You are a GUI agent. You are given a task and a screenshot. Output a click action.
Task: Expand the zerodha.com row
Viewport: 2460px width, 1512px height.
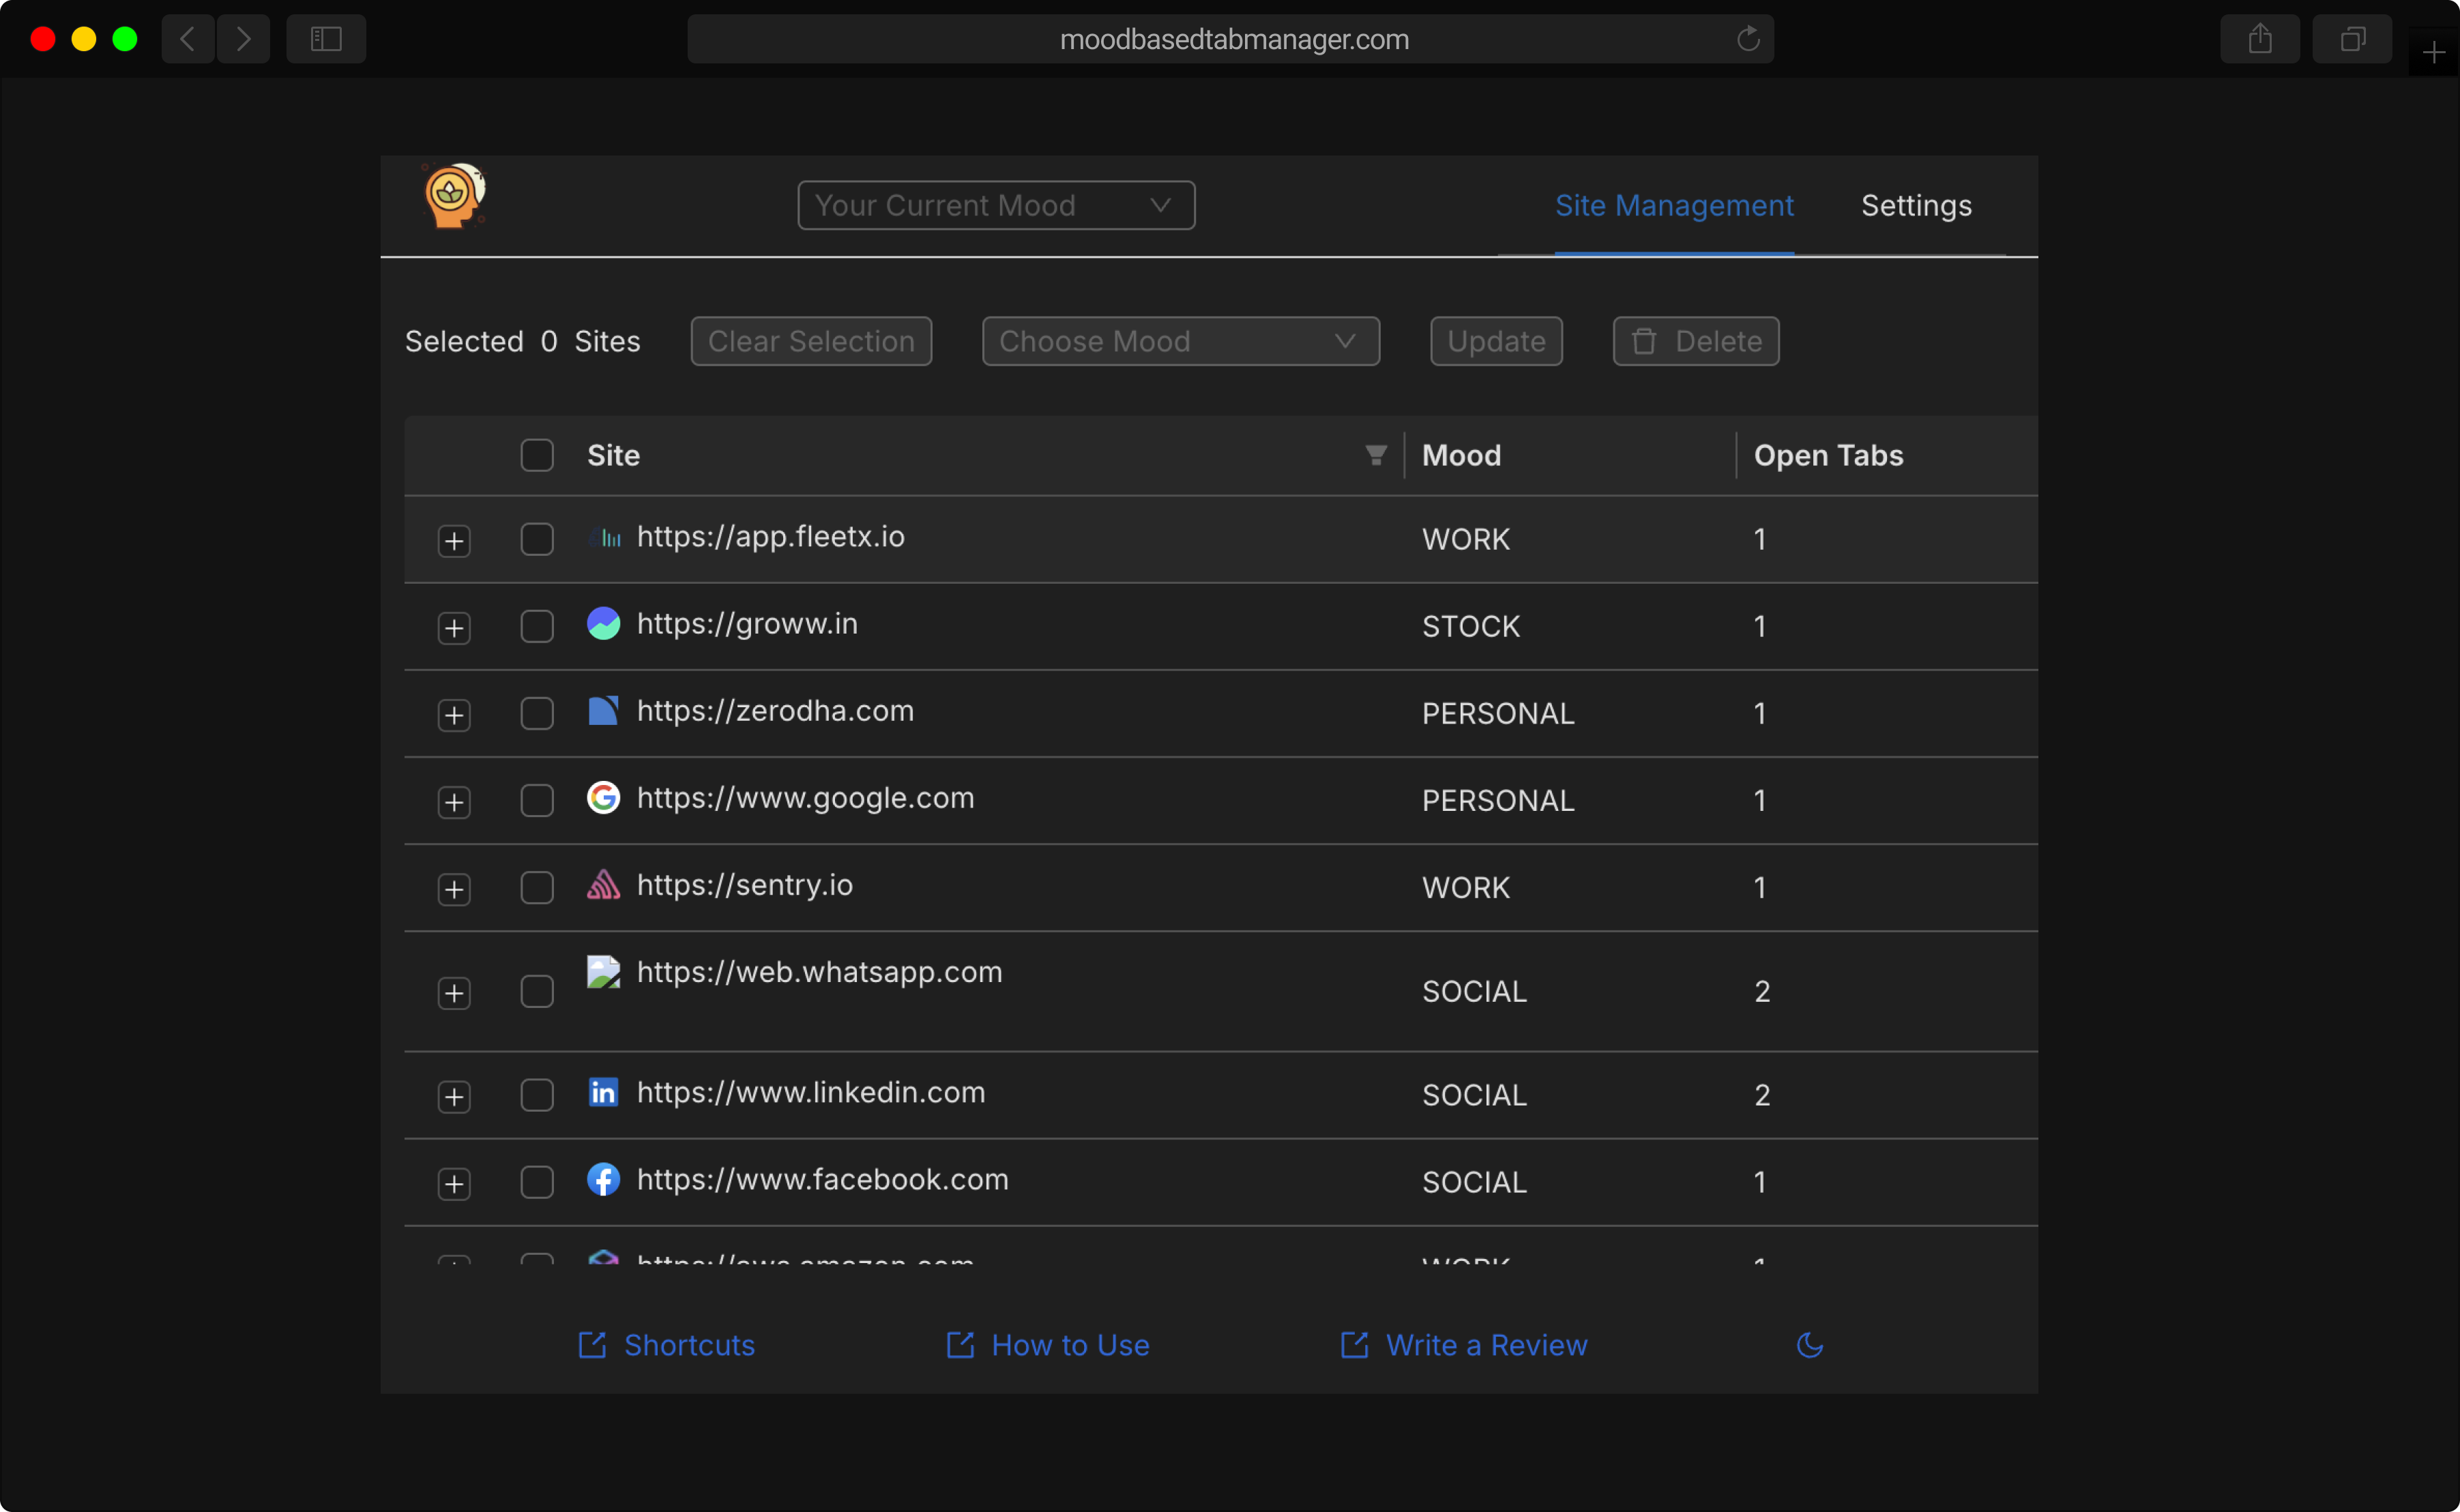[454, 715]
